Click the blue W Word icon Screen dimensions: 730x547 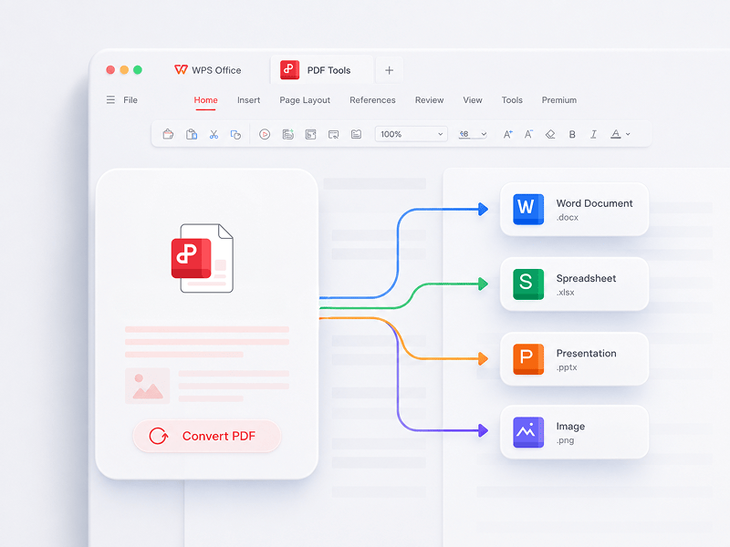(x=528, y=210)
